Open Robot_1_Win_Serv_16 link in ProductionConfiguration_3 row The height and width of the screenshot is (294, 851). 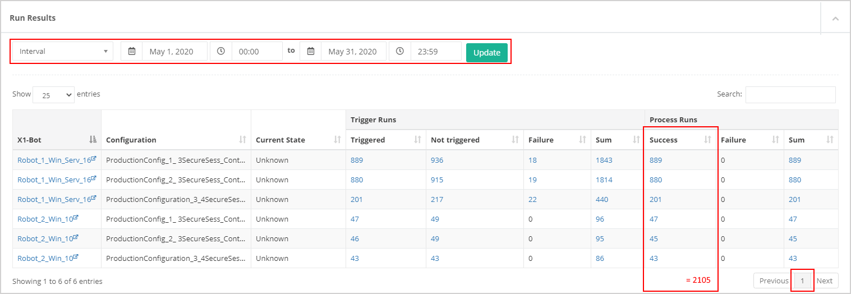click(x=57, y=199)
